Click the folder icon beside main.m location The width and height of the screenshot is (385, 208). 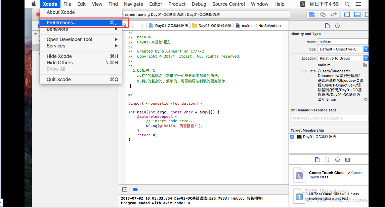(365, 65)
